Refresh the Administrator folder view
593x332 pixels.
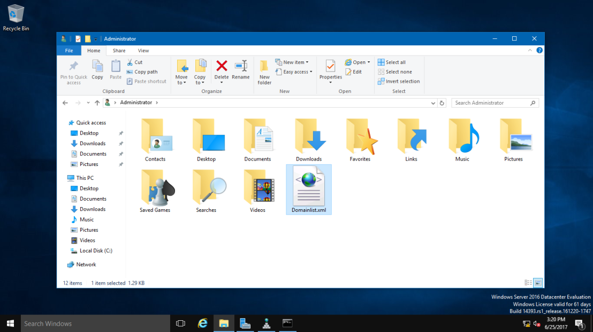(442, 102)
